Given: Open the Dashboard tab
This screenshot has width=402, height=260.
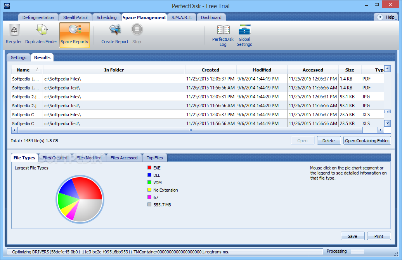Looking at the screenshot, I should 211,17.
